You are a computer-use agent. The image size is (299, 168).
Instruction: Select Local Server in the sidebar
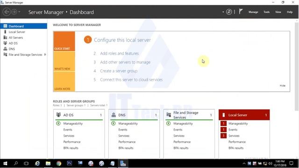click(x=23, y=32)
